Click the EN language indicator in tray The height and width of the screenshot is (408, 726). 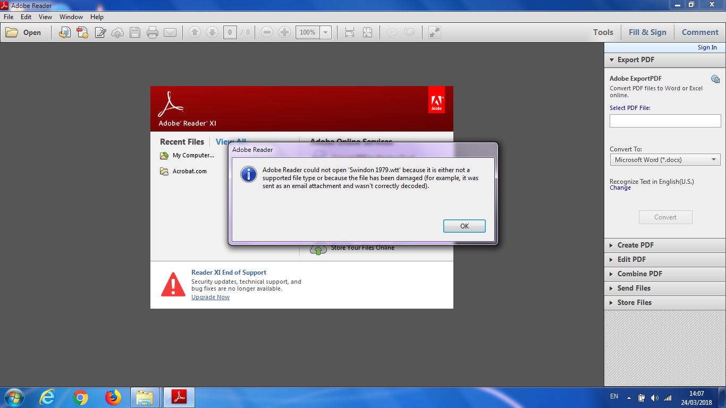(614, 397)
